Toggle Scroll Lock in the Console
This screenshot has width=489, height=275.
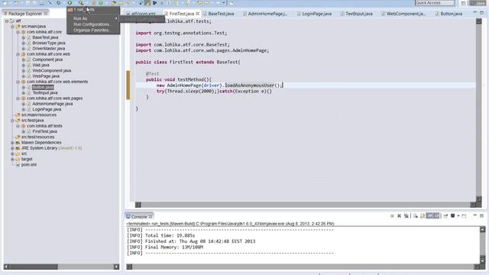pyautogui.click(x=423, y=215)
